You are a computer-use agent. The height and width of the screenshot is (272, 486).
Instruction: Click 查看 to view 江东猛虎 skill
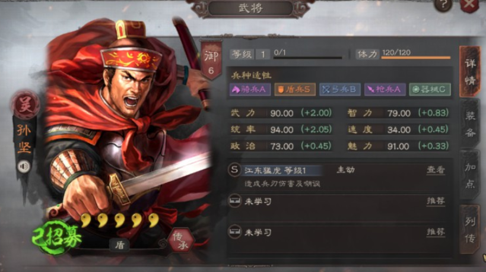pos(436,170)
